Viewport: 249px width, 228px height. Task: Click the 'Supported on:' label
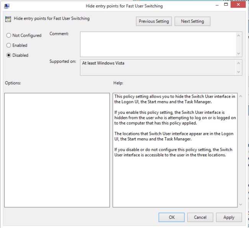pos(63,61)
